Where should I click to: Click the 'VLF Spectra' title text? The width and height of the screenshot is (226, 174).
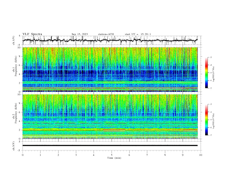(32, 34)
